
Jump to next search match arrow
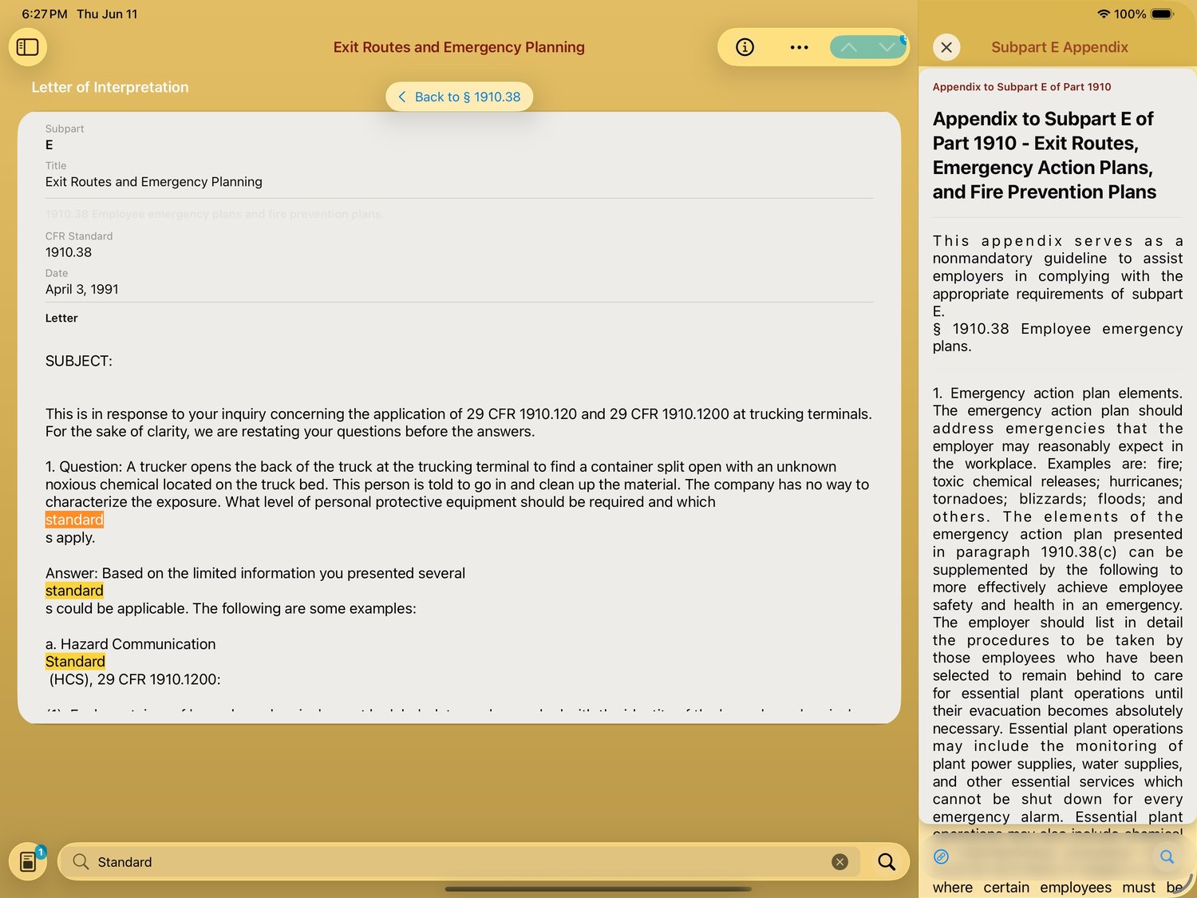point(887,47)
